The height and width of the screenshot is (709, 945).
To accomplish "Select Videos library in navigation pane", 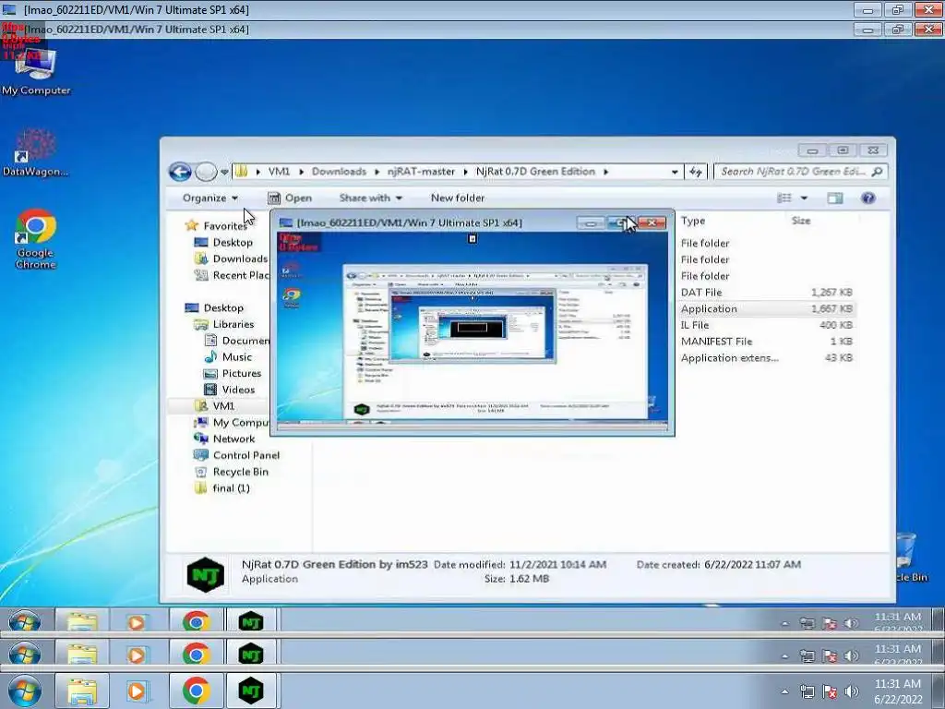I will [230, 390].
